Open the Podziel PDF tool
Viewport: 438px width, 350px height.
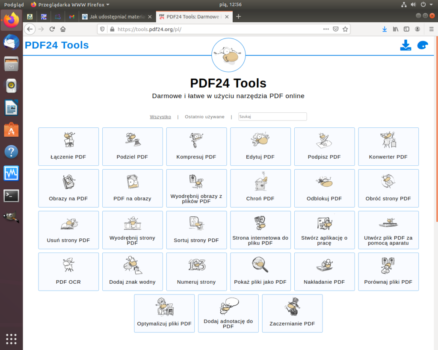(x=133, y=147)
